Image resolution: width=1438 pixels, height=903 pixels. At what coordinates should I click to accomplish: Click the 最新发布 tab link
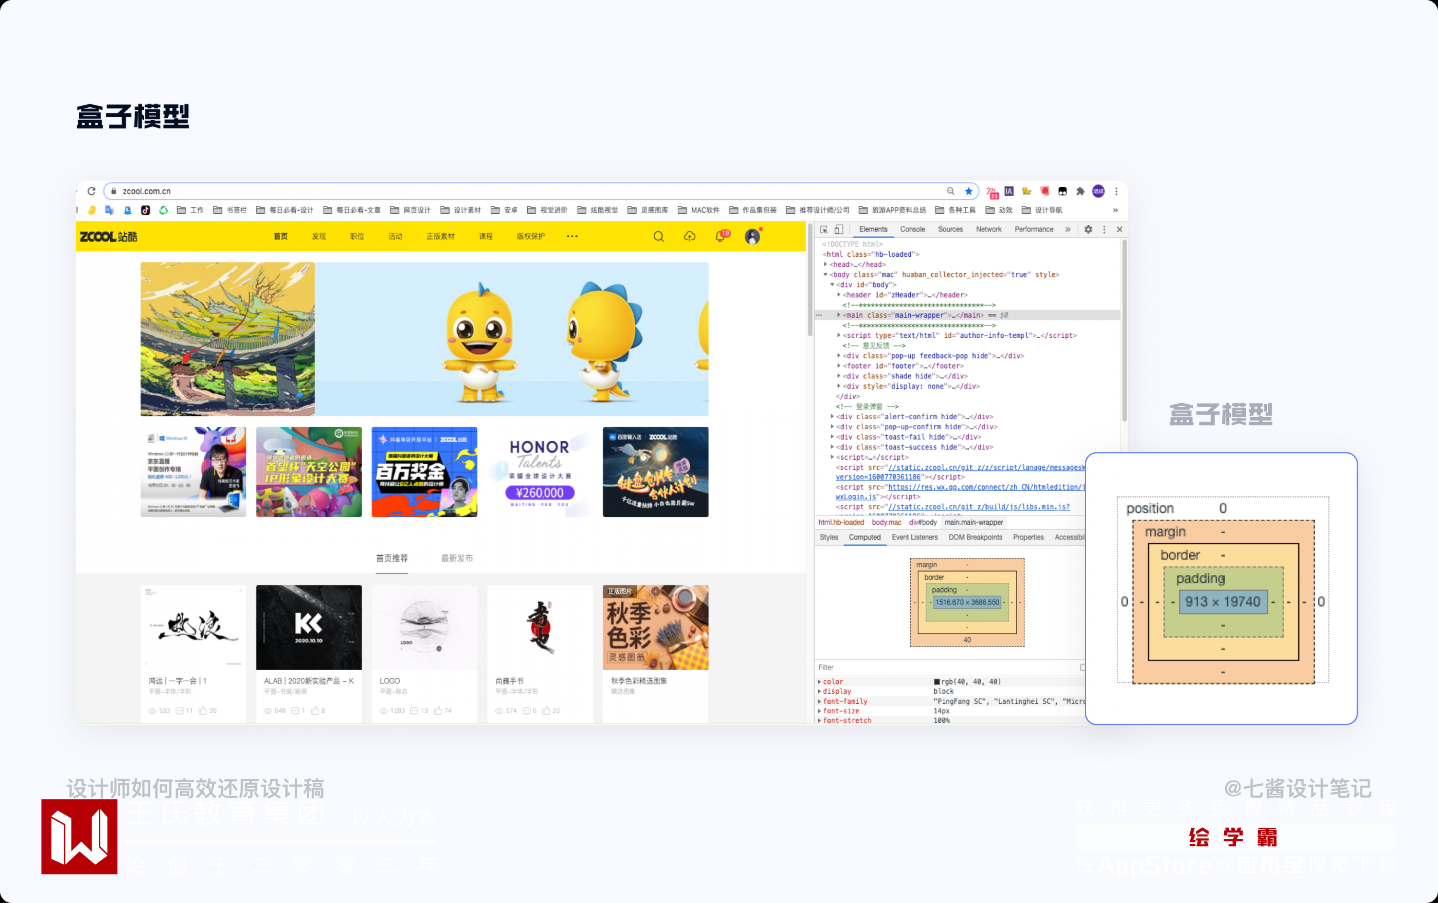pos(457,559)
